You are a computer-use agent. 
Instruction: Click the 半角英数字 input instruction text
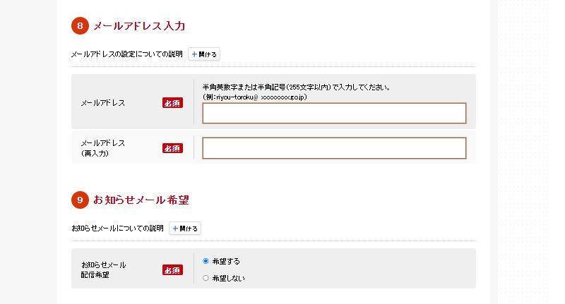(296, 87)
